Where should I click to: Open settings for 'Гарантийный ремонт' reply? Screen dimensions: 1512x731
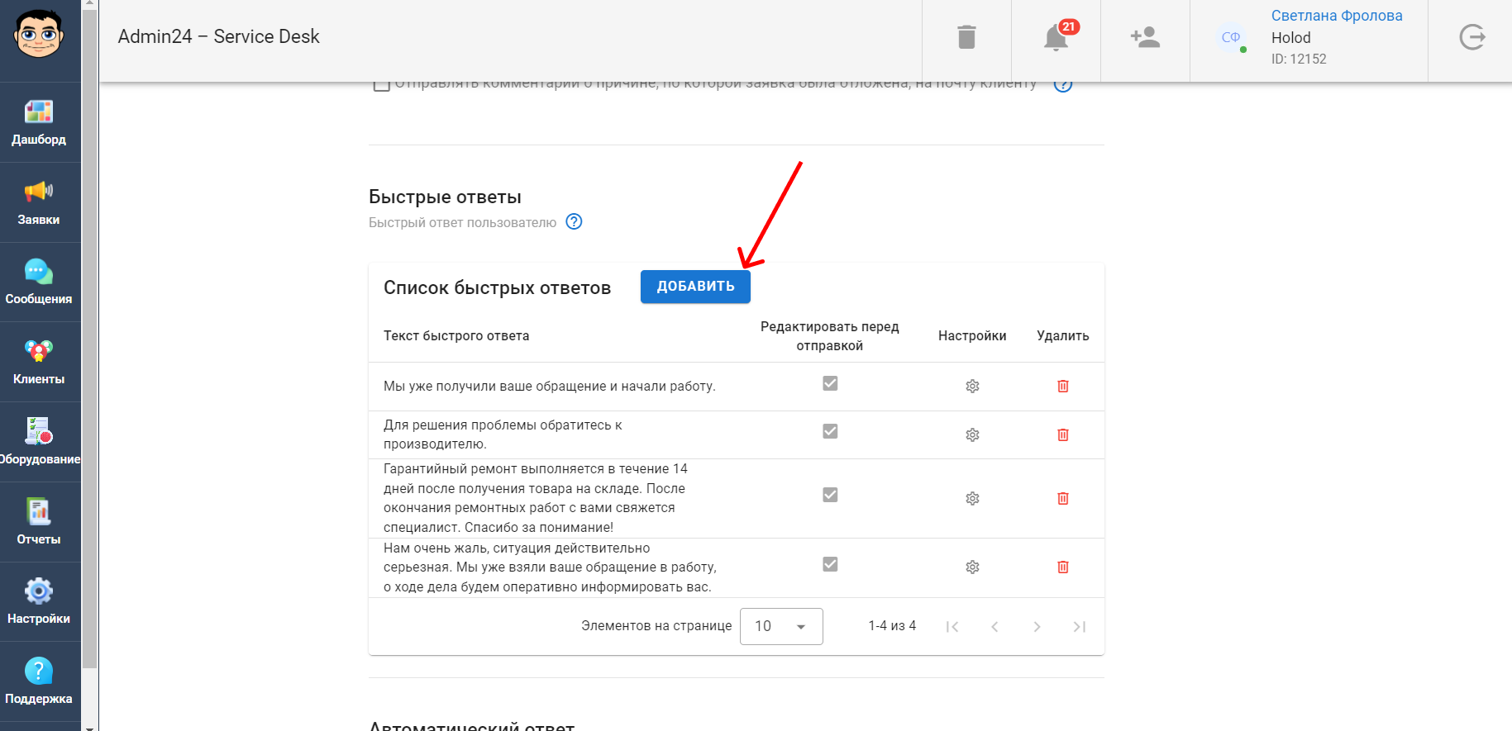972,499
